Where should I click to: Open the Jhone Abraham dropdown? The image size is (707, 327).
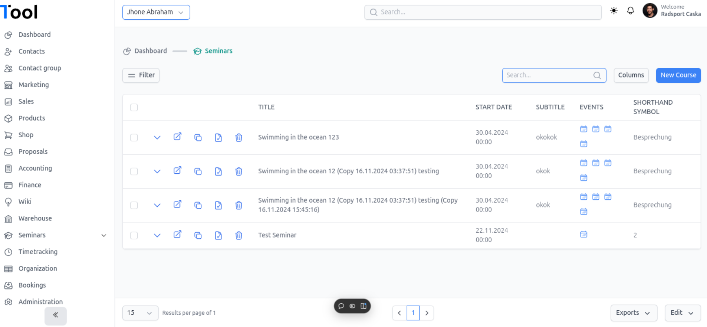pos(156,12)
